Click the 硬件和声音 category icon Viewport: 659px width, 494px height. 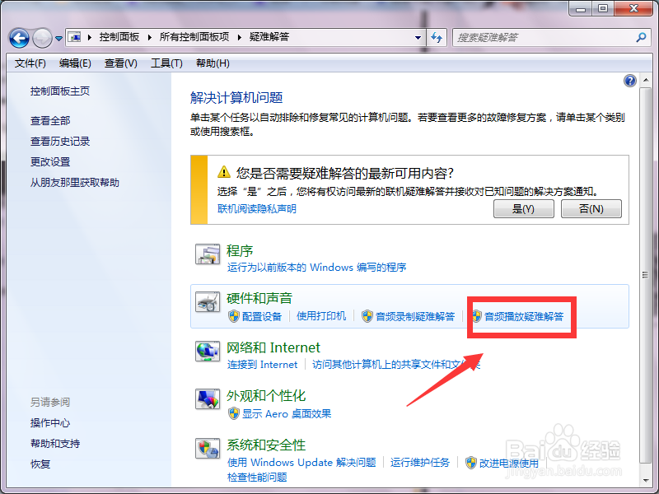(208, 301)
